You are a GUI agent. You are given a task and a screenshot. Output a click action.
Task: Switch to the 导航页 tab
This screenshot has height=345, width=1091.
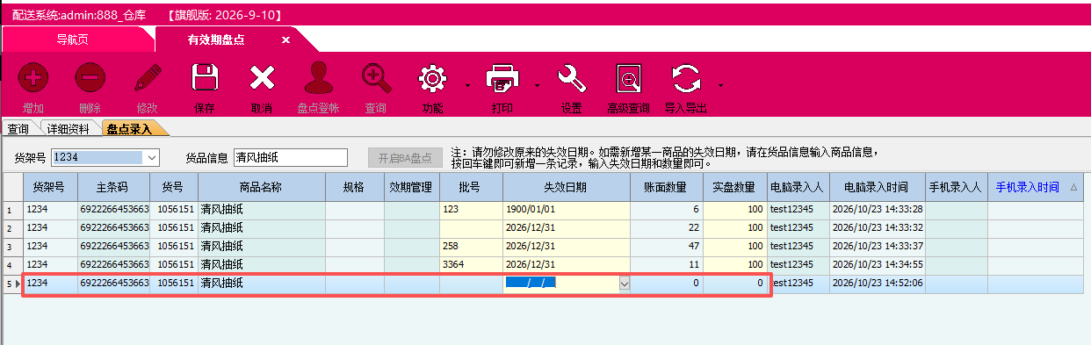click(x=72, y=40)
